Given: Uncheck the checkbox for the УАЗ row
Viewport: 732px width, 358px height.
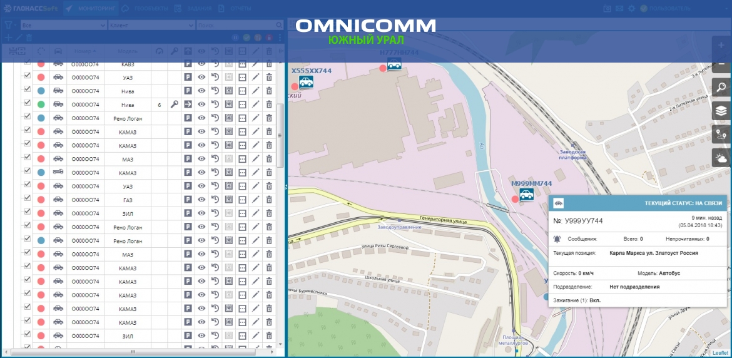Looking at the screenshot, I should 27,77.
